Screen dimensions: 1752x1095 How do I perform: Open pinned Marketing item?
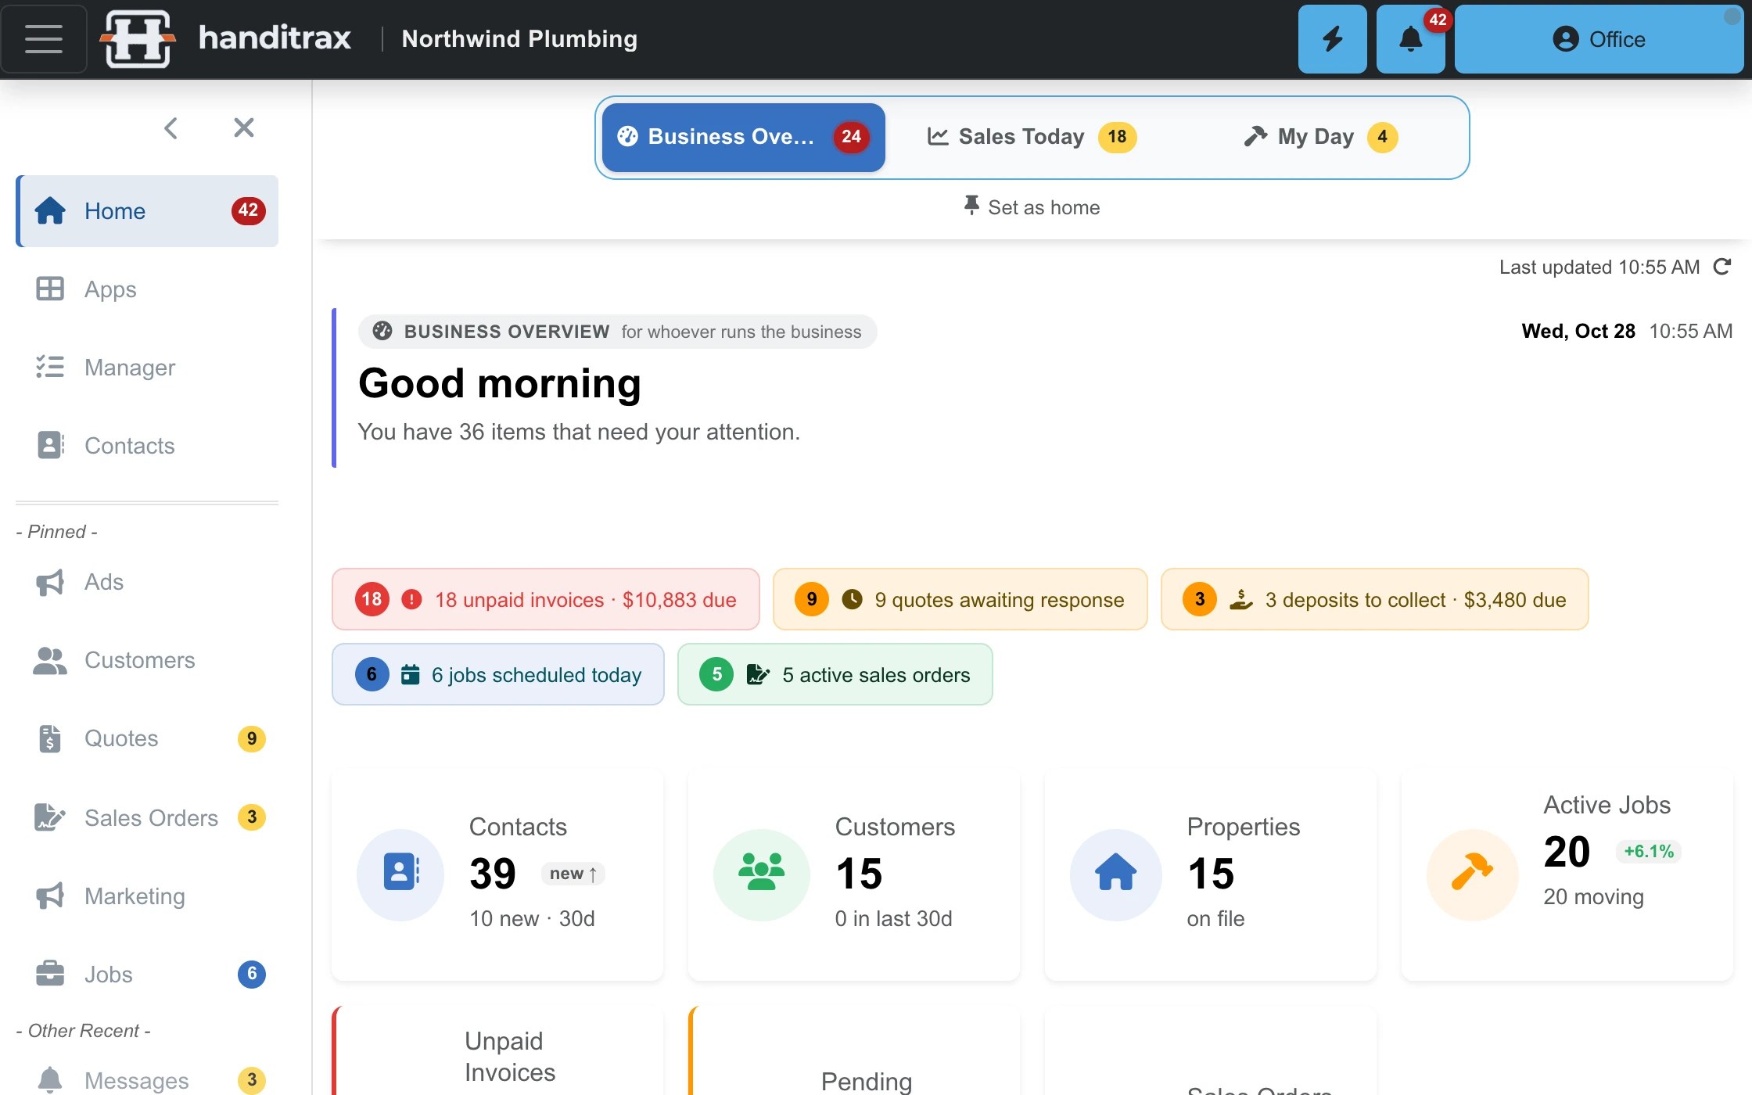pyautogui.click(x=148, y=896)
